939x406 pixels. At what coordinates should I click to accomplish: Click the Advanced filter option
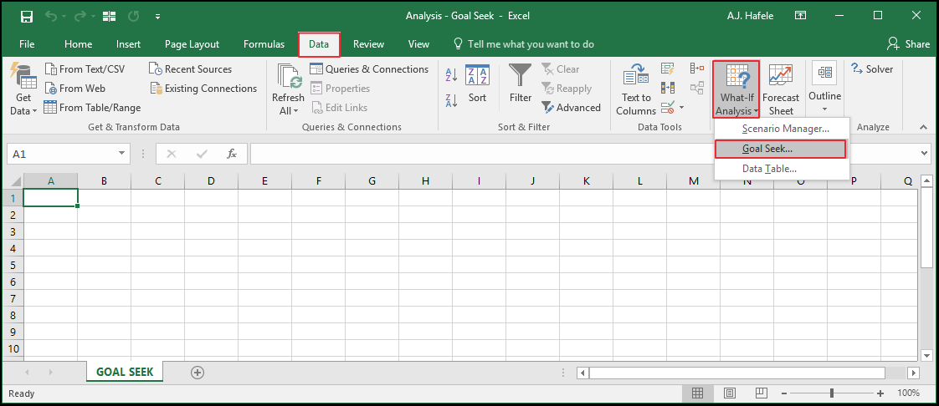click(x=571, y=108)
